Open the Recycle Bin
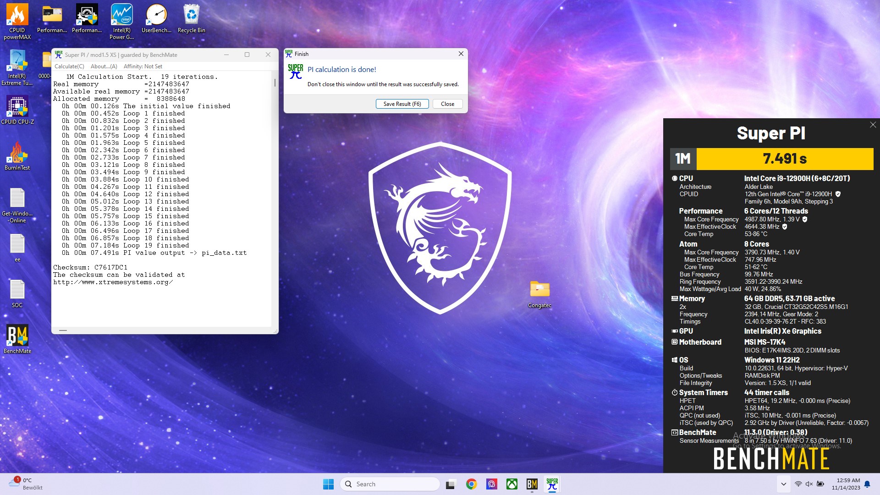 click(191, 18)
